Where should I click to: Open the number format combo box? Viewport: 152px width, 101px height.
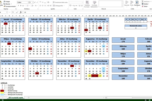(x=76, y=2)
